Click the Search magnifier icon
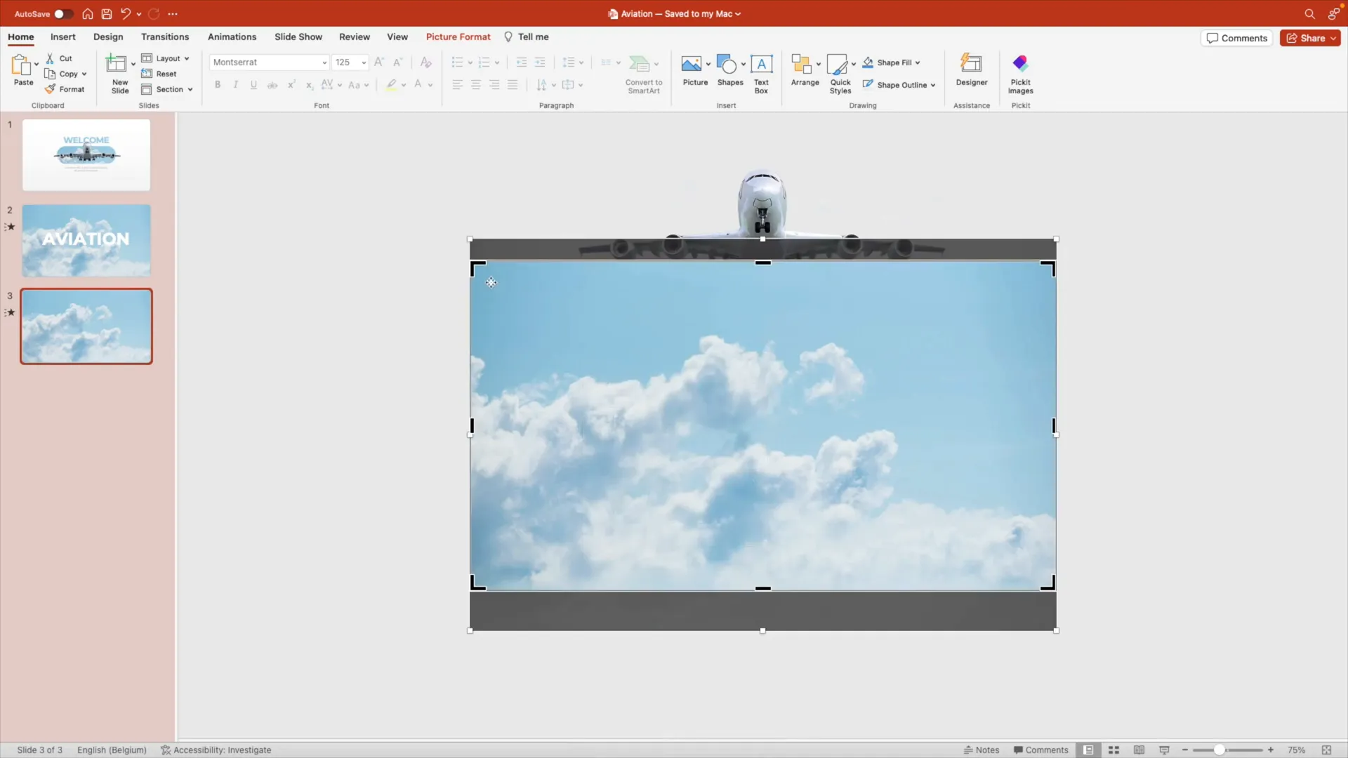This screenshot has width=1348, height=758. click(1309, 14)
